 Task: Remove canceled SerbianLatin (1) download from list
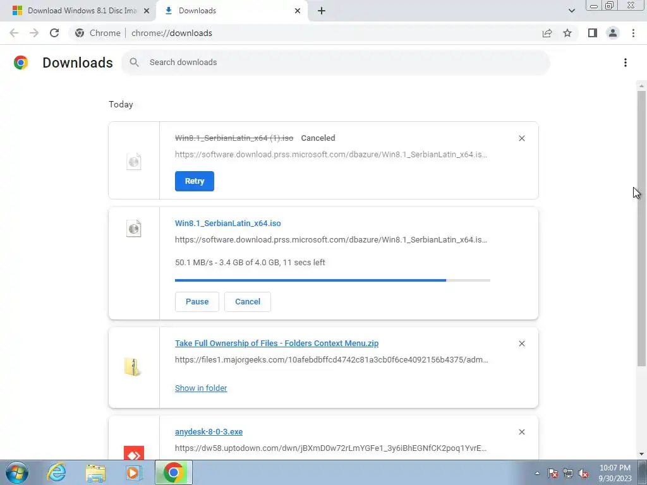(x=521, y=138)
